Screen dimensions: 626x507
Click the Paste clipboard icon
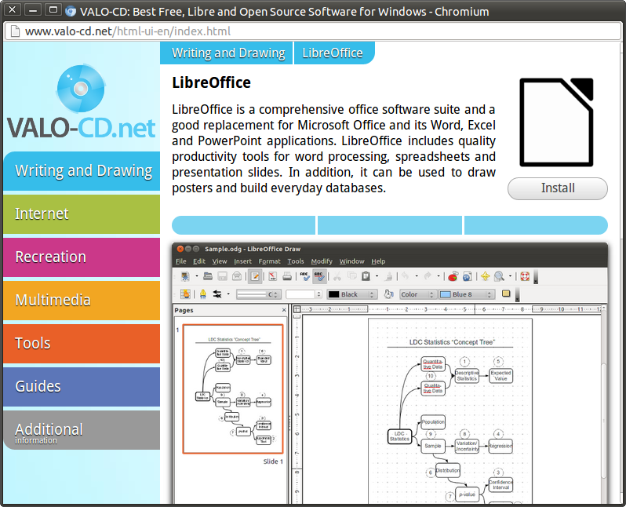[x=366, y=276]
